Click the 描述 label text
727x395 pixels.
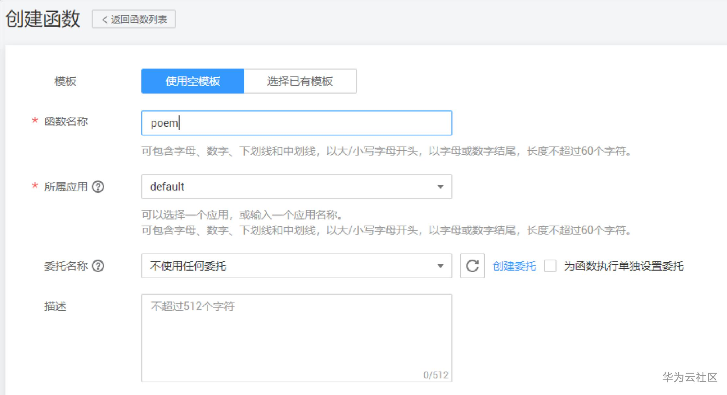55,306
